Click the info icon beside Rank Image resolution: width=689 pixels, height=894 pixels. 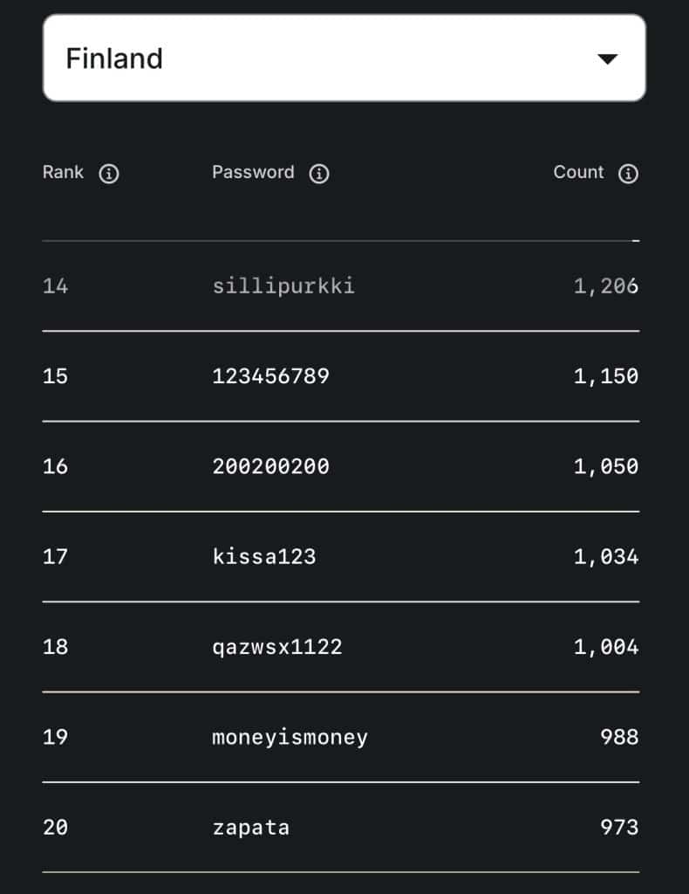click(x=109, y=174)
